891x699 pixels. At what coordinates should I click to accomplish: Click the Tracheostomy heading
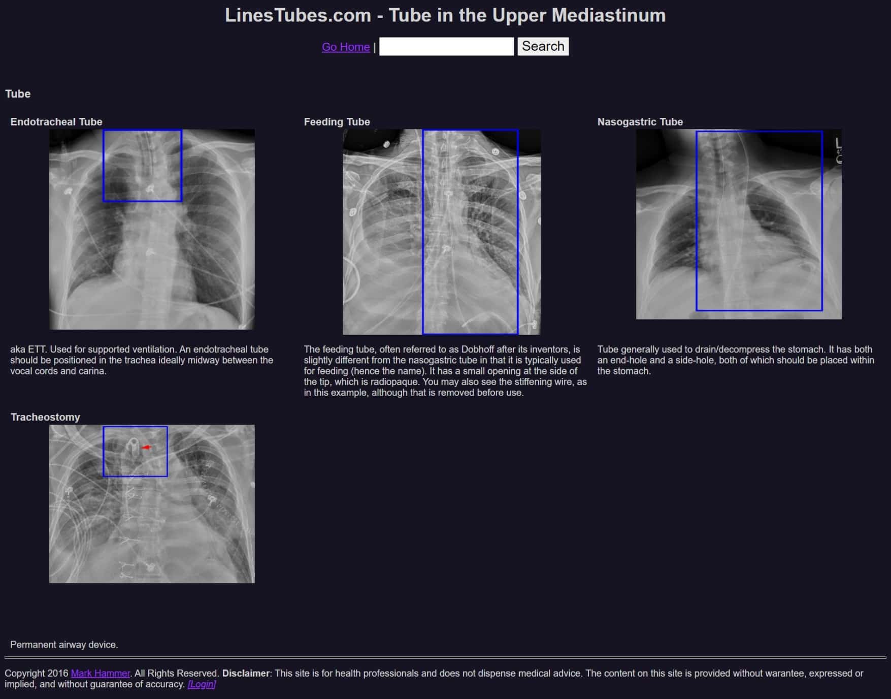pyautogui.click(x=45, y=417)
